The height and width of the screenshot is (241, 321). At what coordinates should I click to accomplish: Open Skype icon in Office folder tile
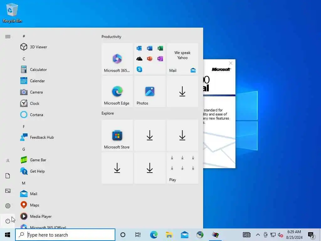click(x=139, y=69)
